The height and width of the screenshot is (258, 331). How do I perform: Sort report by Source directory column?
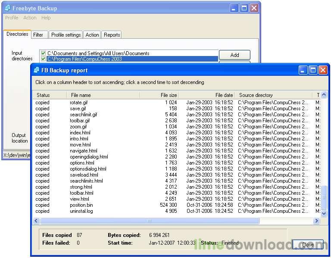[x=274, y=95]
